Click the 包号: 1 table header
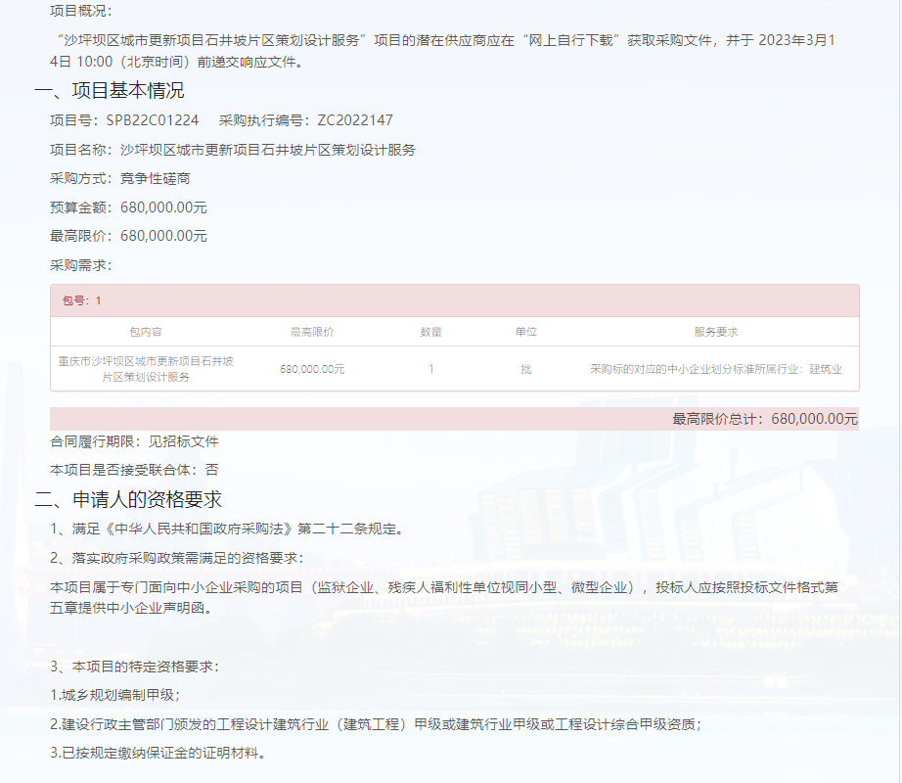This screenshot has width=902, height=783. click(x=455, y=300)
